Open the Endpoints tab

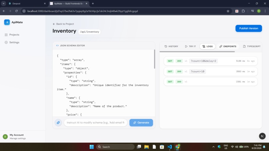pos(228,46)
